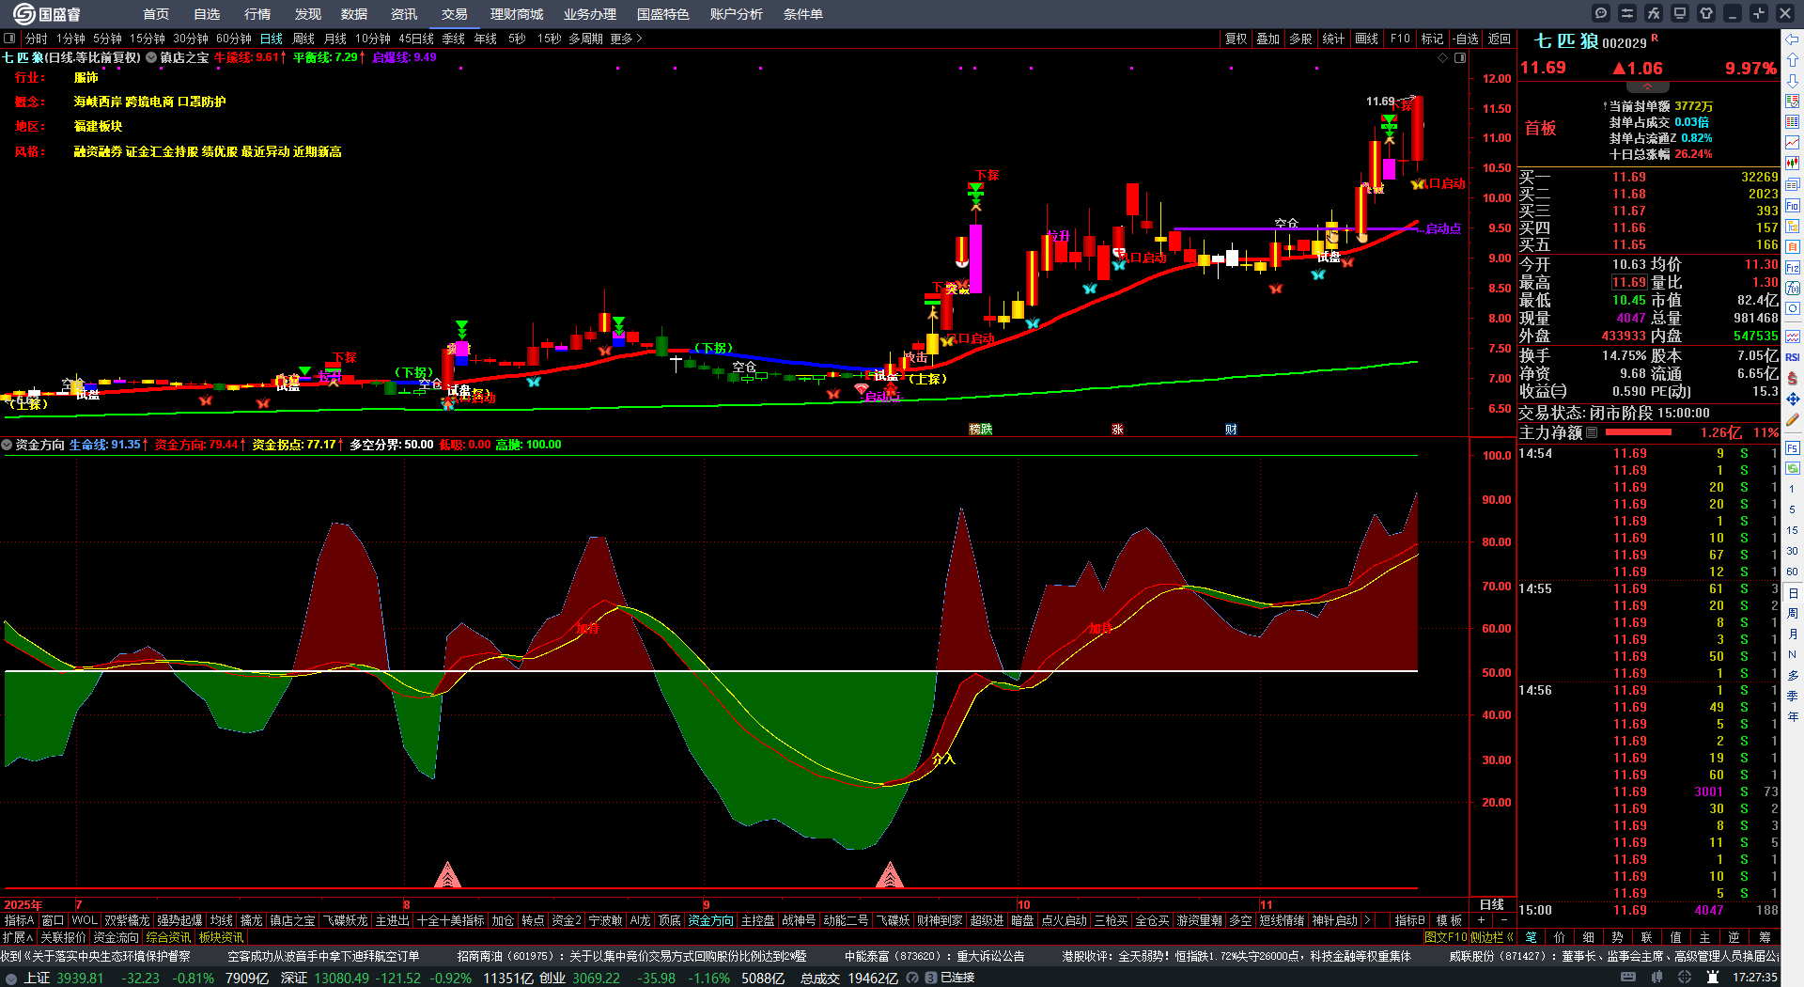Click the -自选 button

coord(1466,39)
